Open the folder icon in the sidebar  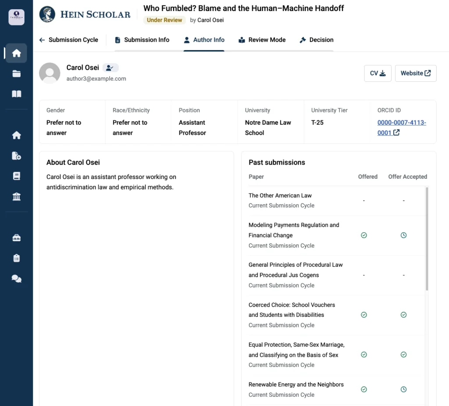click(x=16, y=74)
